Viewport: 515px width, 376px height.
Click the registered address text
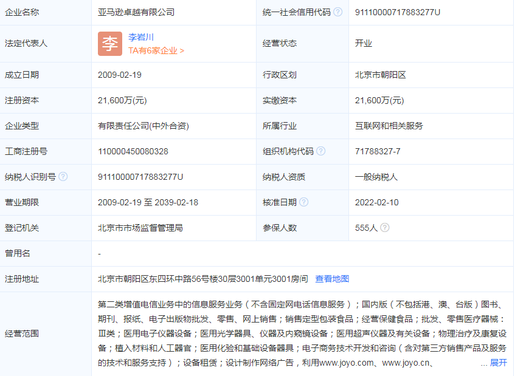(203, 279)
